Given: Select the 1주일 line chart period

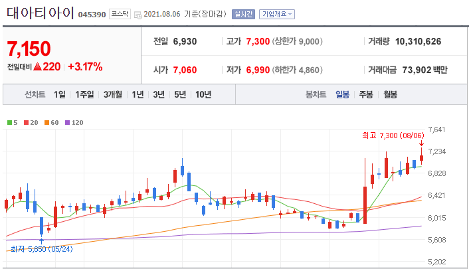Looking at the screenshot, I should tap(84, 94).
